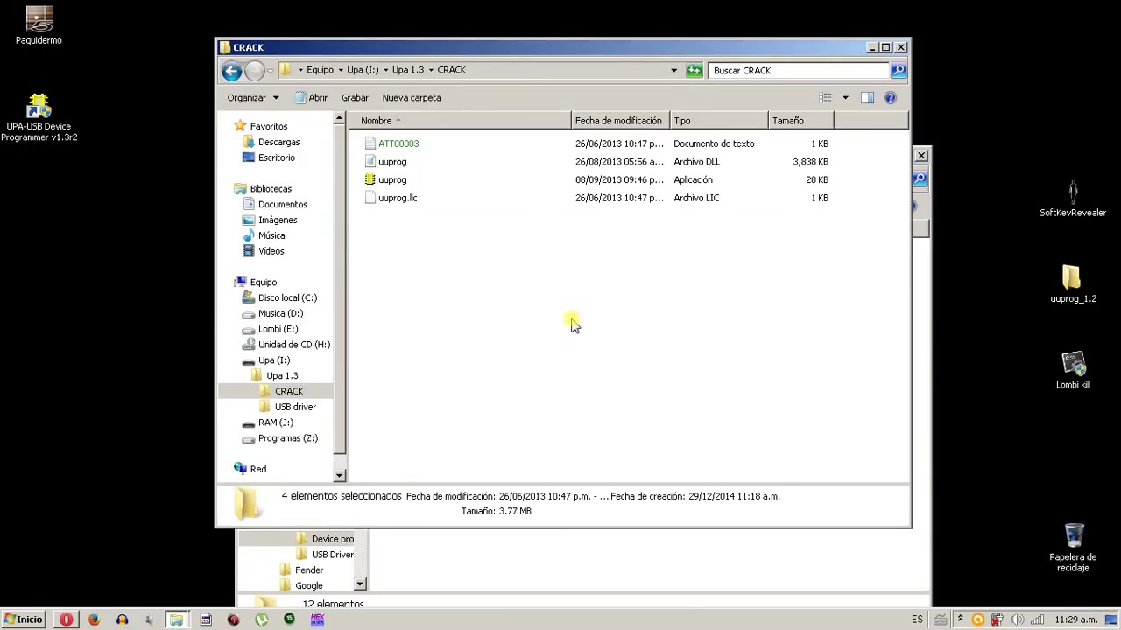Screen dimensions: 1121x630
Task: Go back with the Explorer back arrow
Action: [231, 71]
